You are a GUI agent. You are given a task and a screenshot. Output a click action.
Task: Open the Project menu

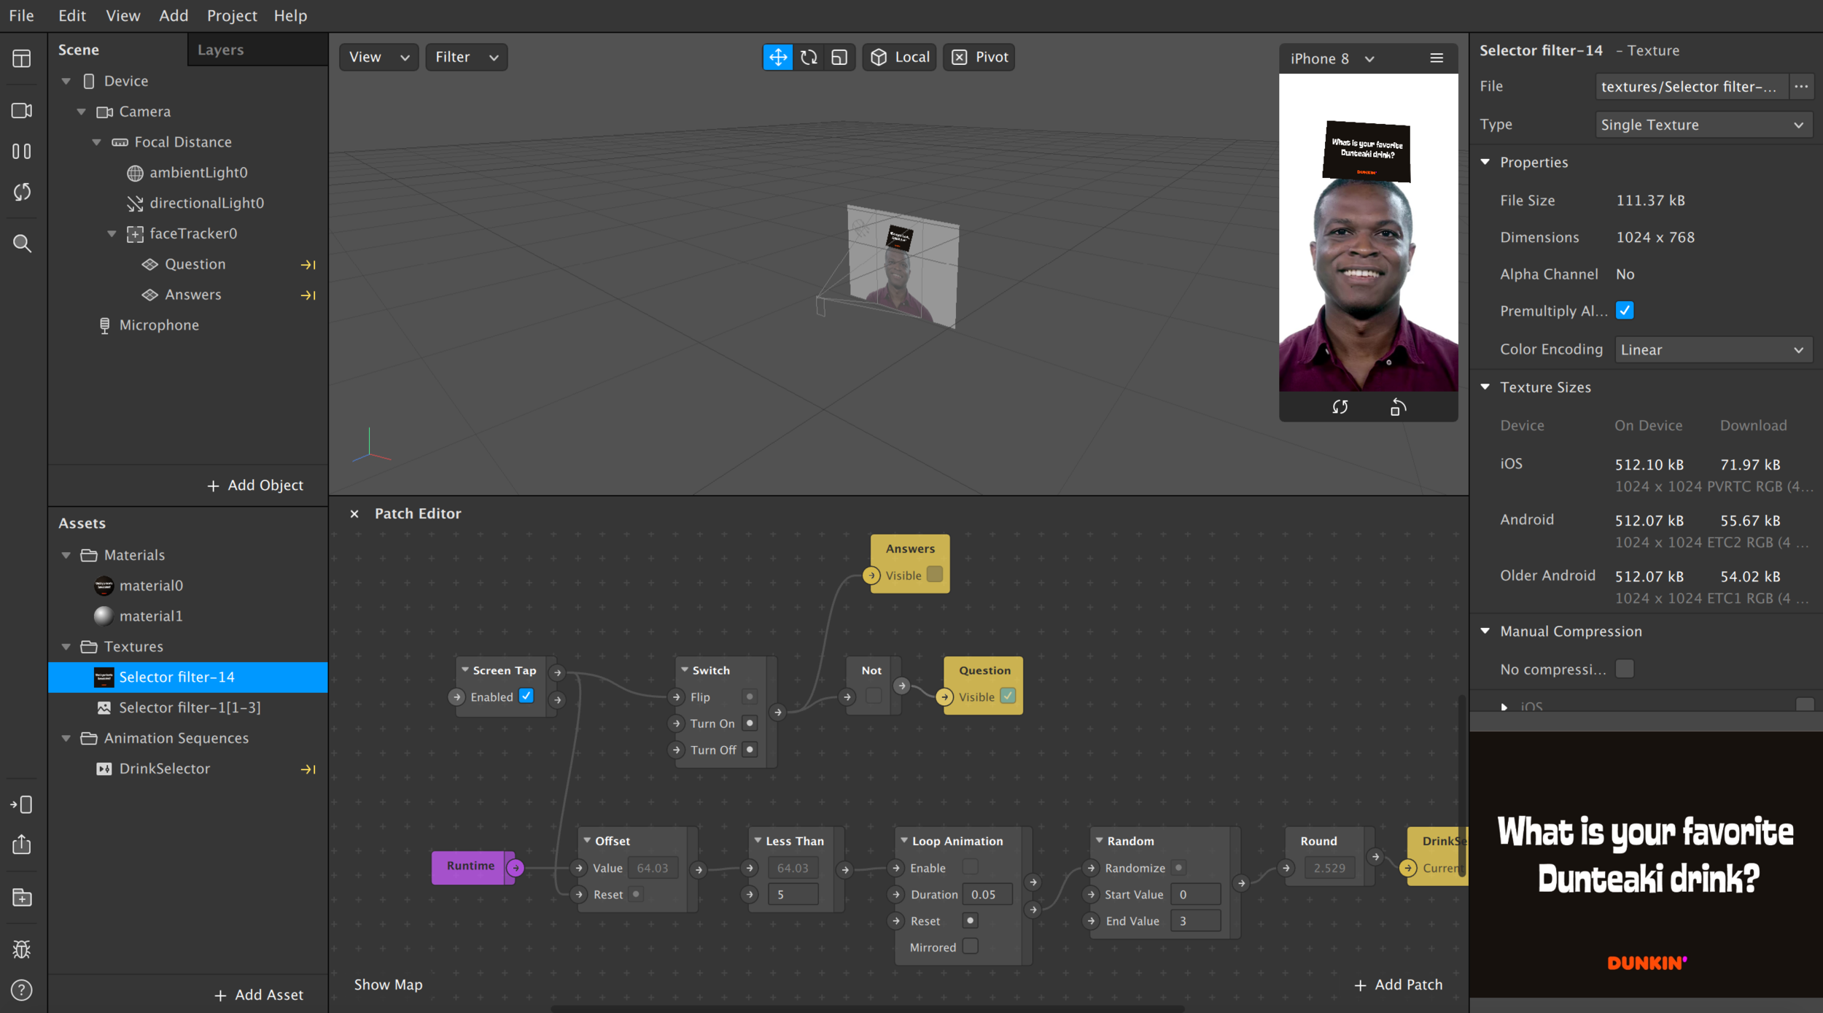231,15
